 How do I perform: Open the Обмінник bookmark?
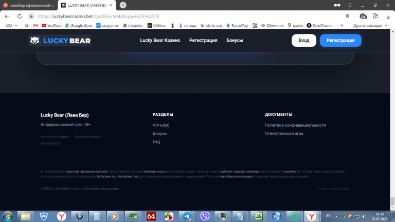tap(272, 25)
